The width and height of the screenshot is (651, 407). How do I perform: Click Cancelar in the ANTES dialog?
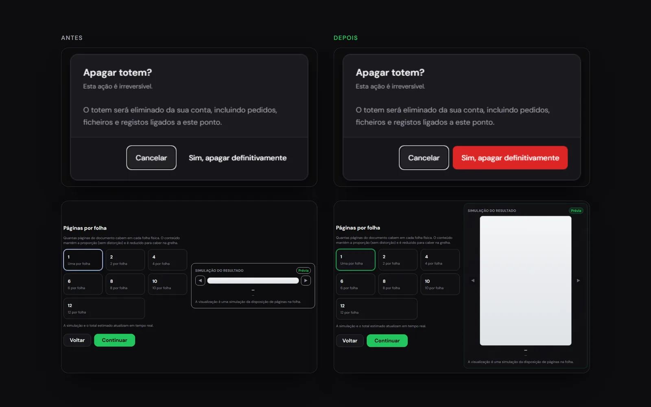click(151, 158)
